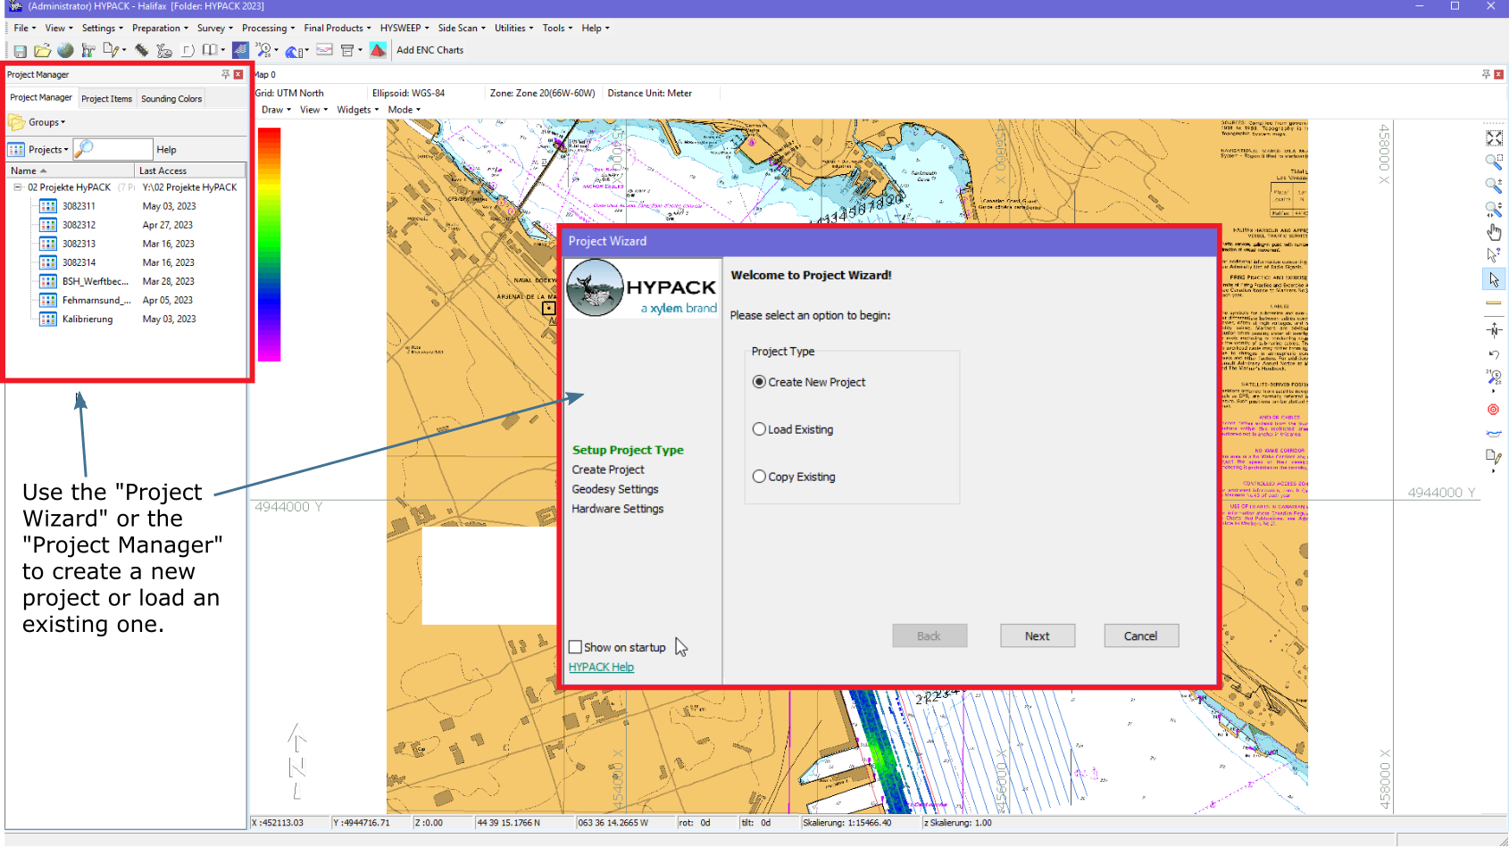This screenshot has height=847, width=1509.
Task: Select the zoom in/out magnifier tool
Action: tap(1494, 185)
